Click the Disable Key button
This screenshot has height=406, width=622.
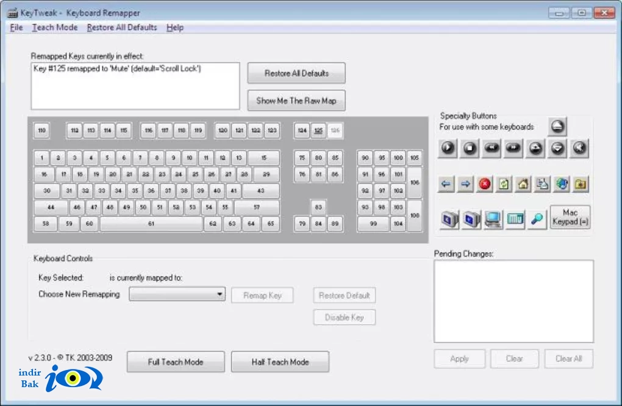pyautogui.click(x=345, y=318)
